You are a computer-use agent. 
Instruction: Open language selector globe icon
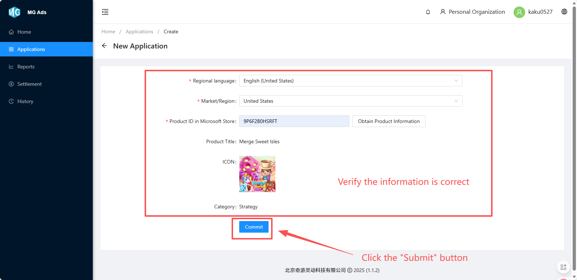[564, 12]
